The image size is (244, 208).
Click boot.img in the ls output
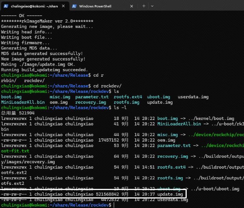pos(11,97)
